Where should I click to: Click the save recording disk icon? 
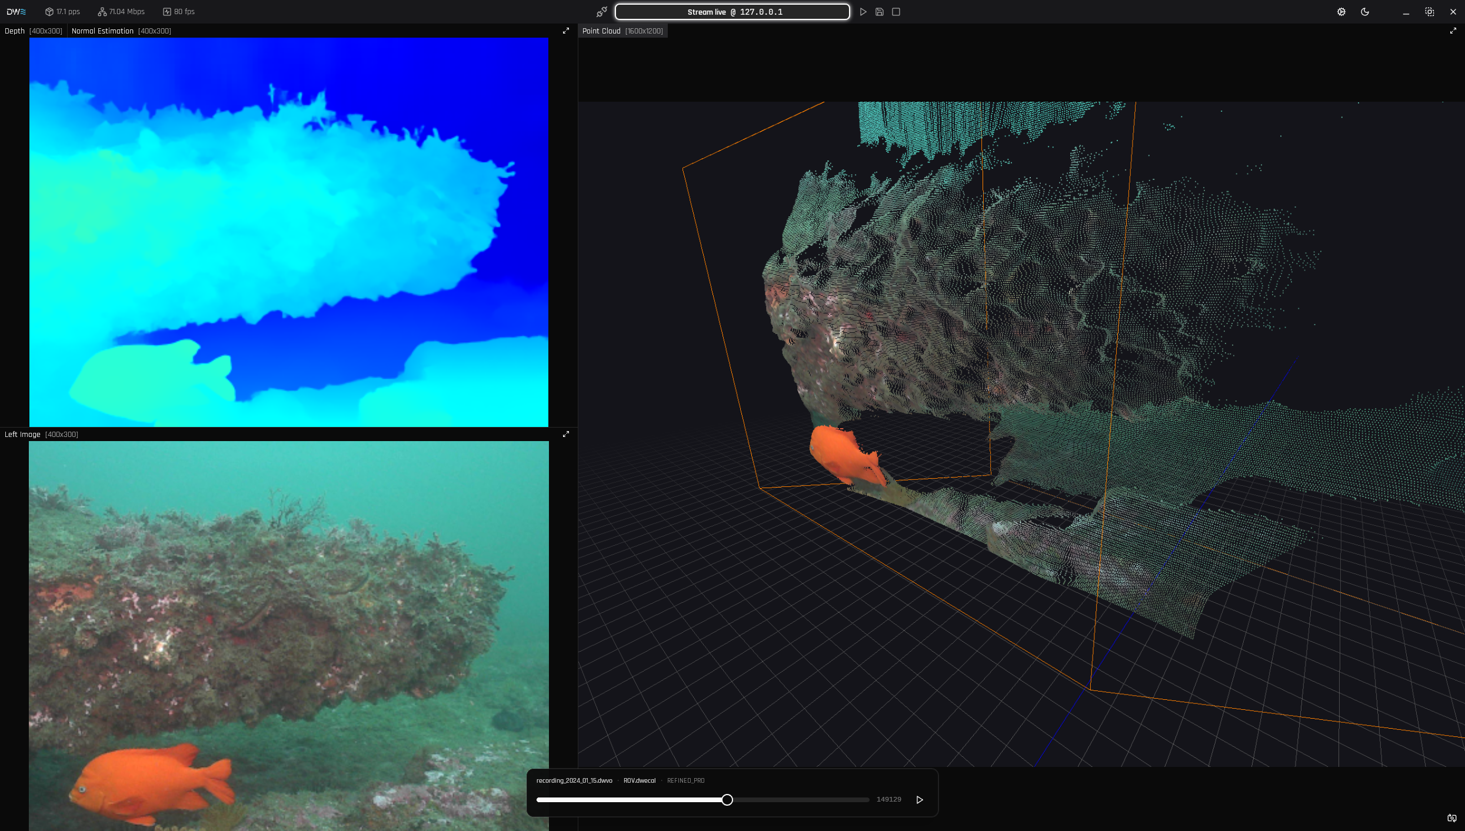click(879, 12)
